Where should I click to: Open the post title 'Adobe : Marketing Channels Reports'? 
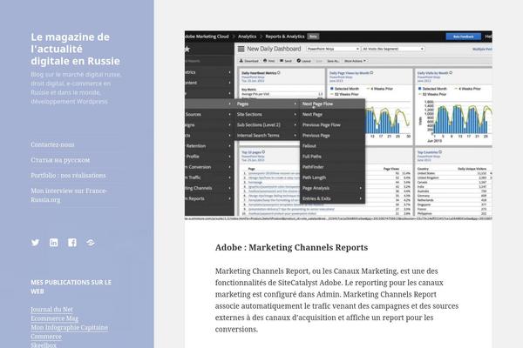click(291, 247)
